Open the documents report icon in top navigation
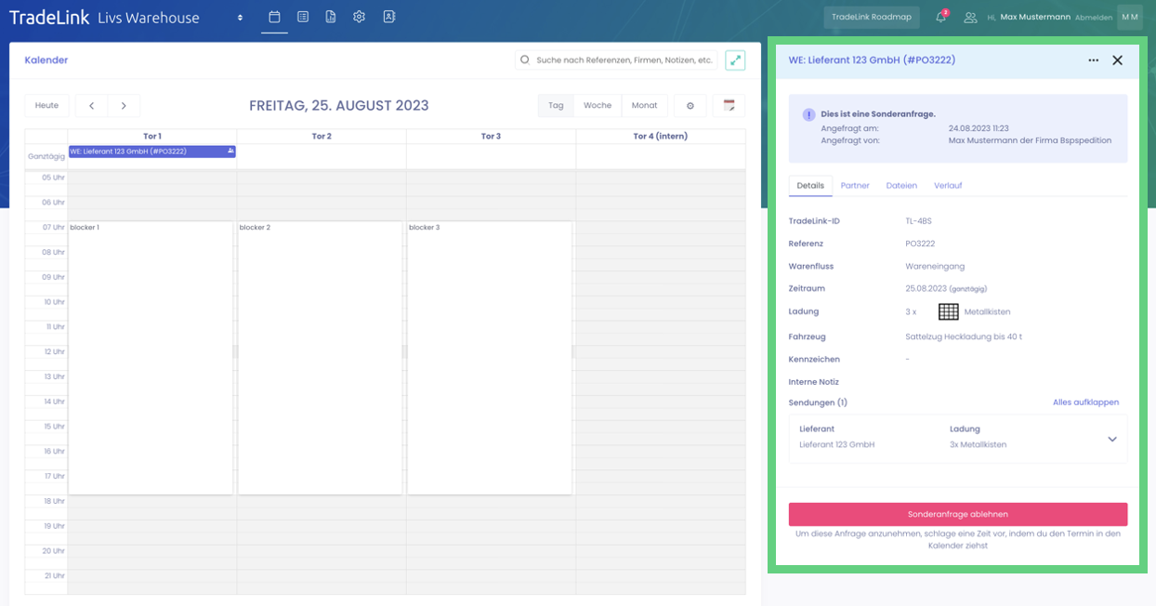 tap(331, 17)
